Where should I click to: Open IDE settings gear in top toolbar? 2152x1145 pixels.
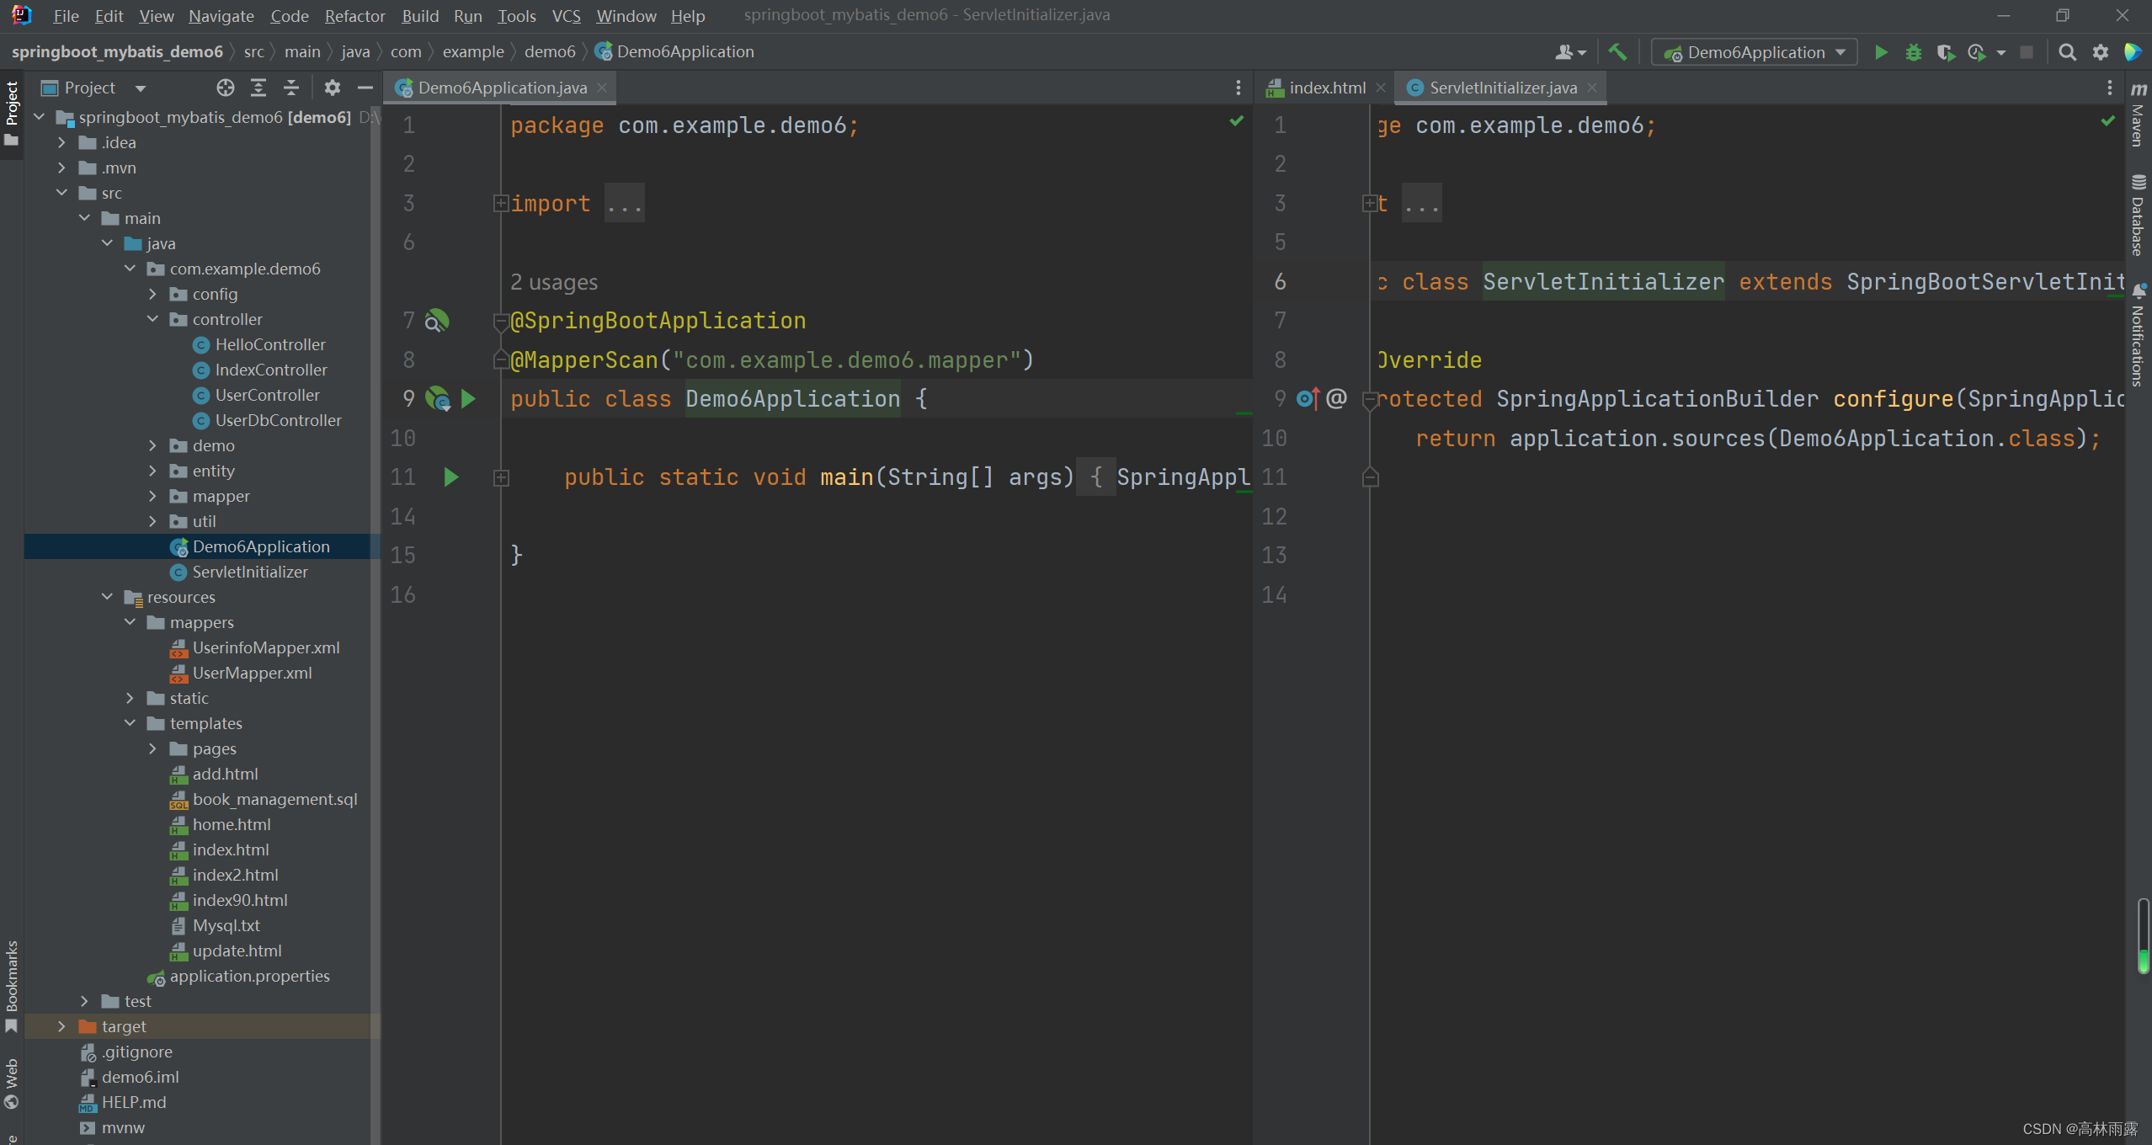click(x=2101, y=52)
